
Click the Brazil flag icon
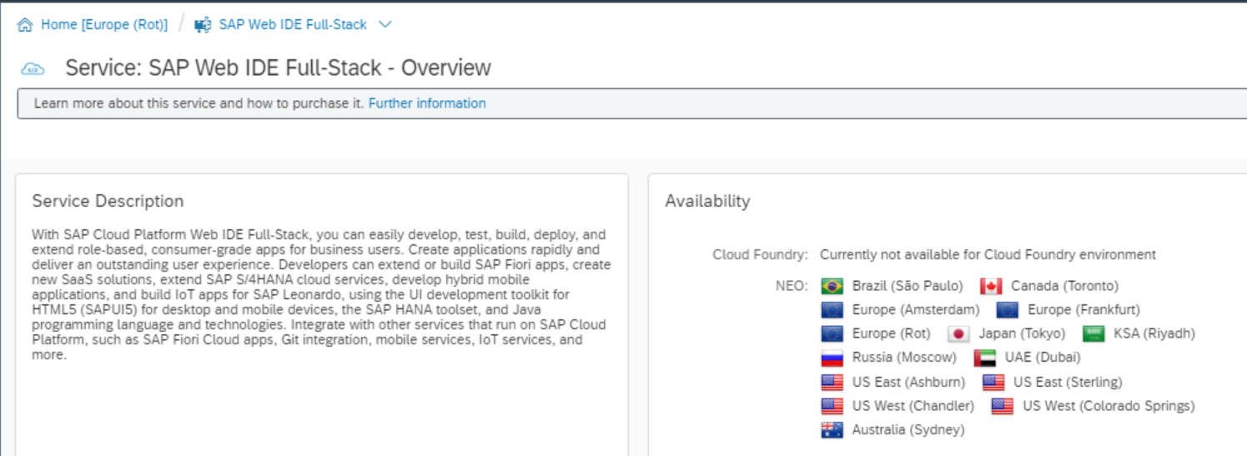[832, 287]
